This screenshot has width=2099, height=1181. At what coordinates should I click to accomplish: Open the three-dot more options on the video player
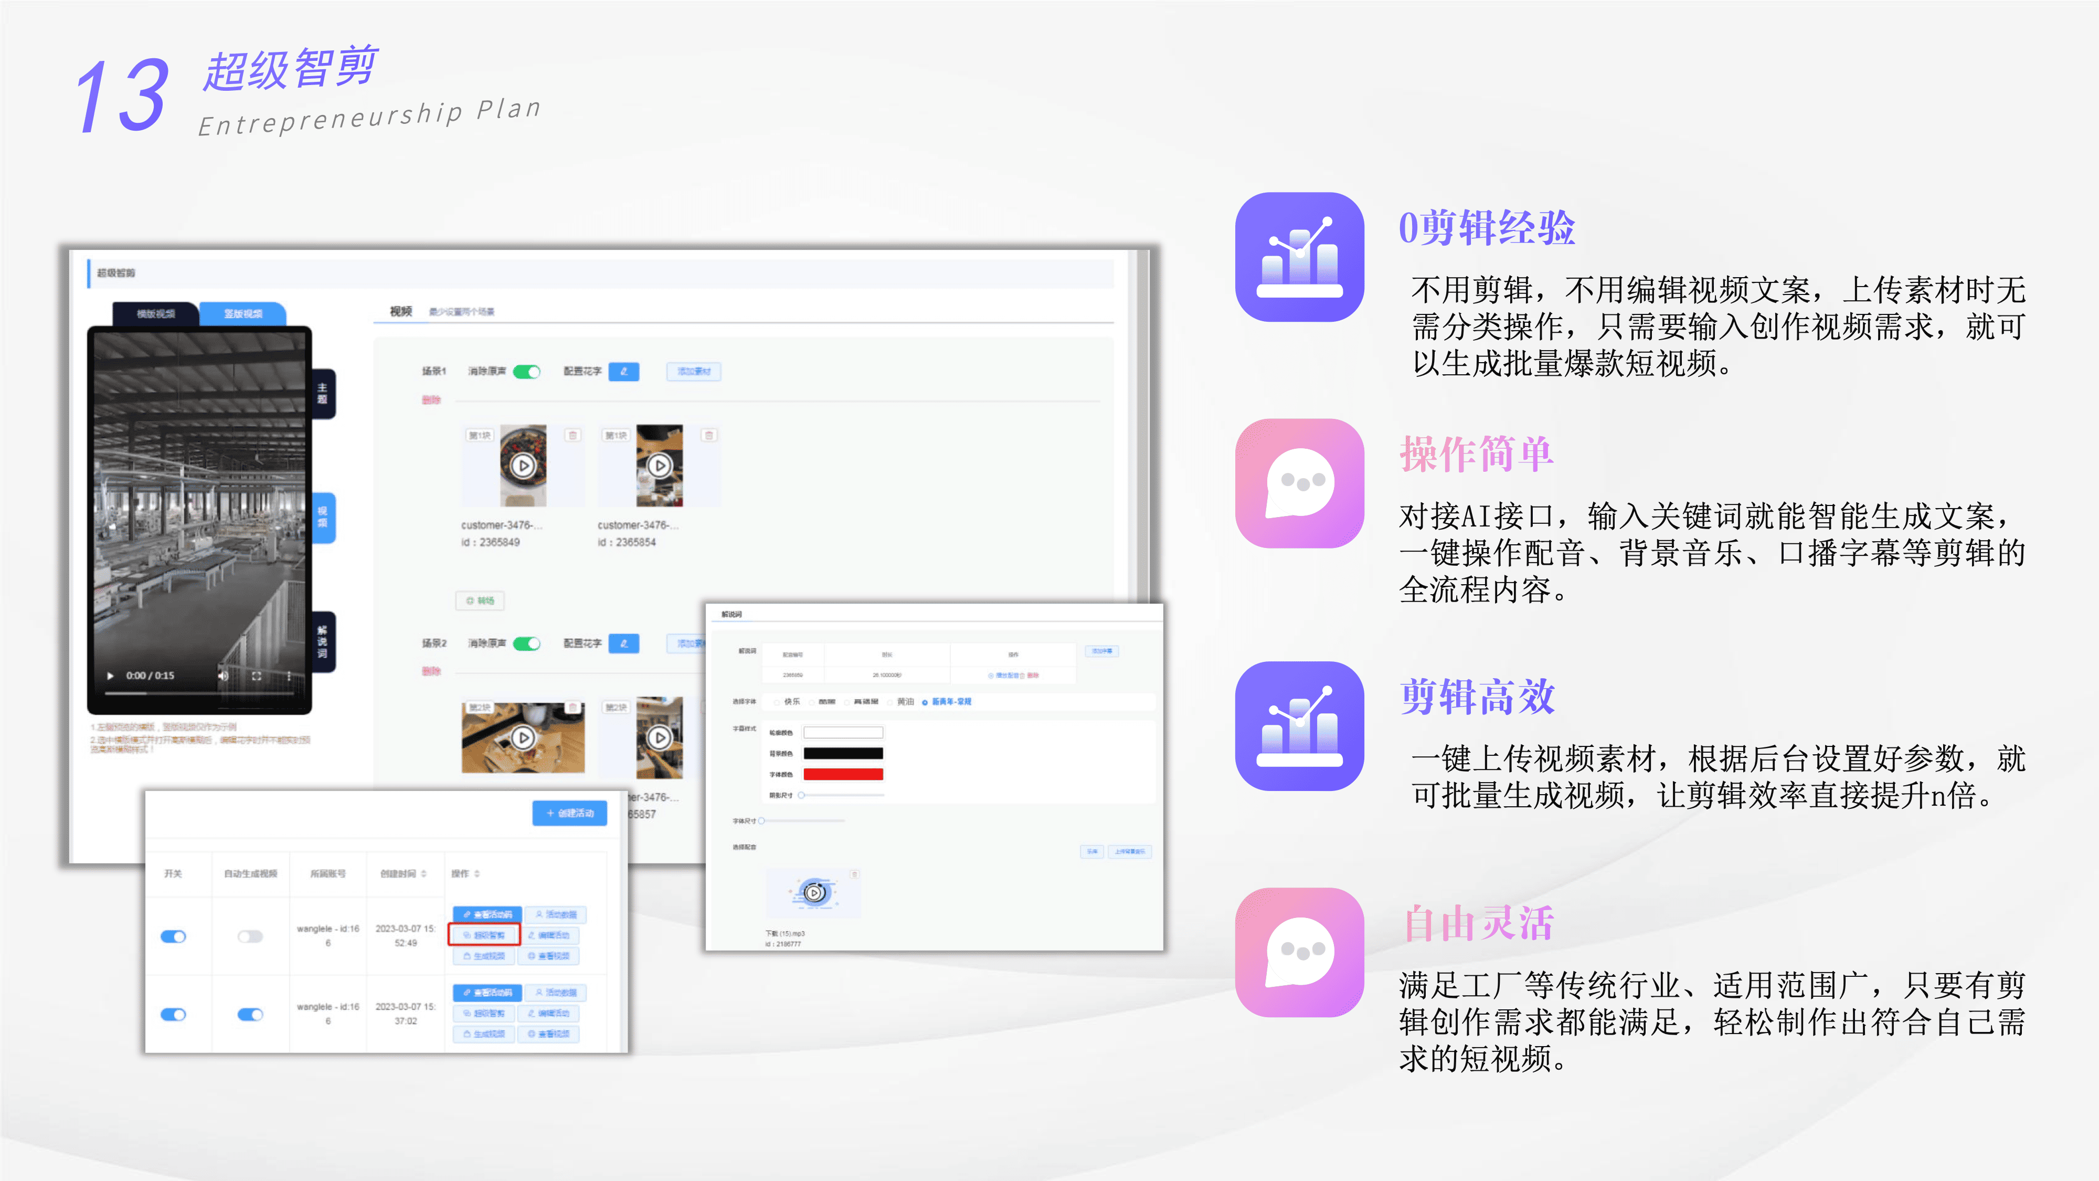click(289, 676)
